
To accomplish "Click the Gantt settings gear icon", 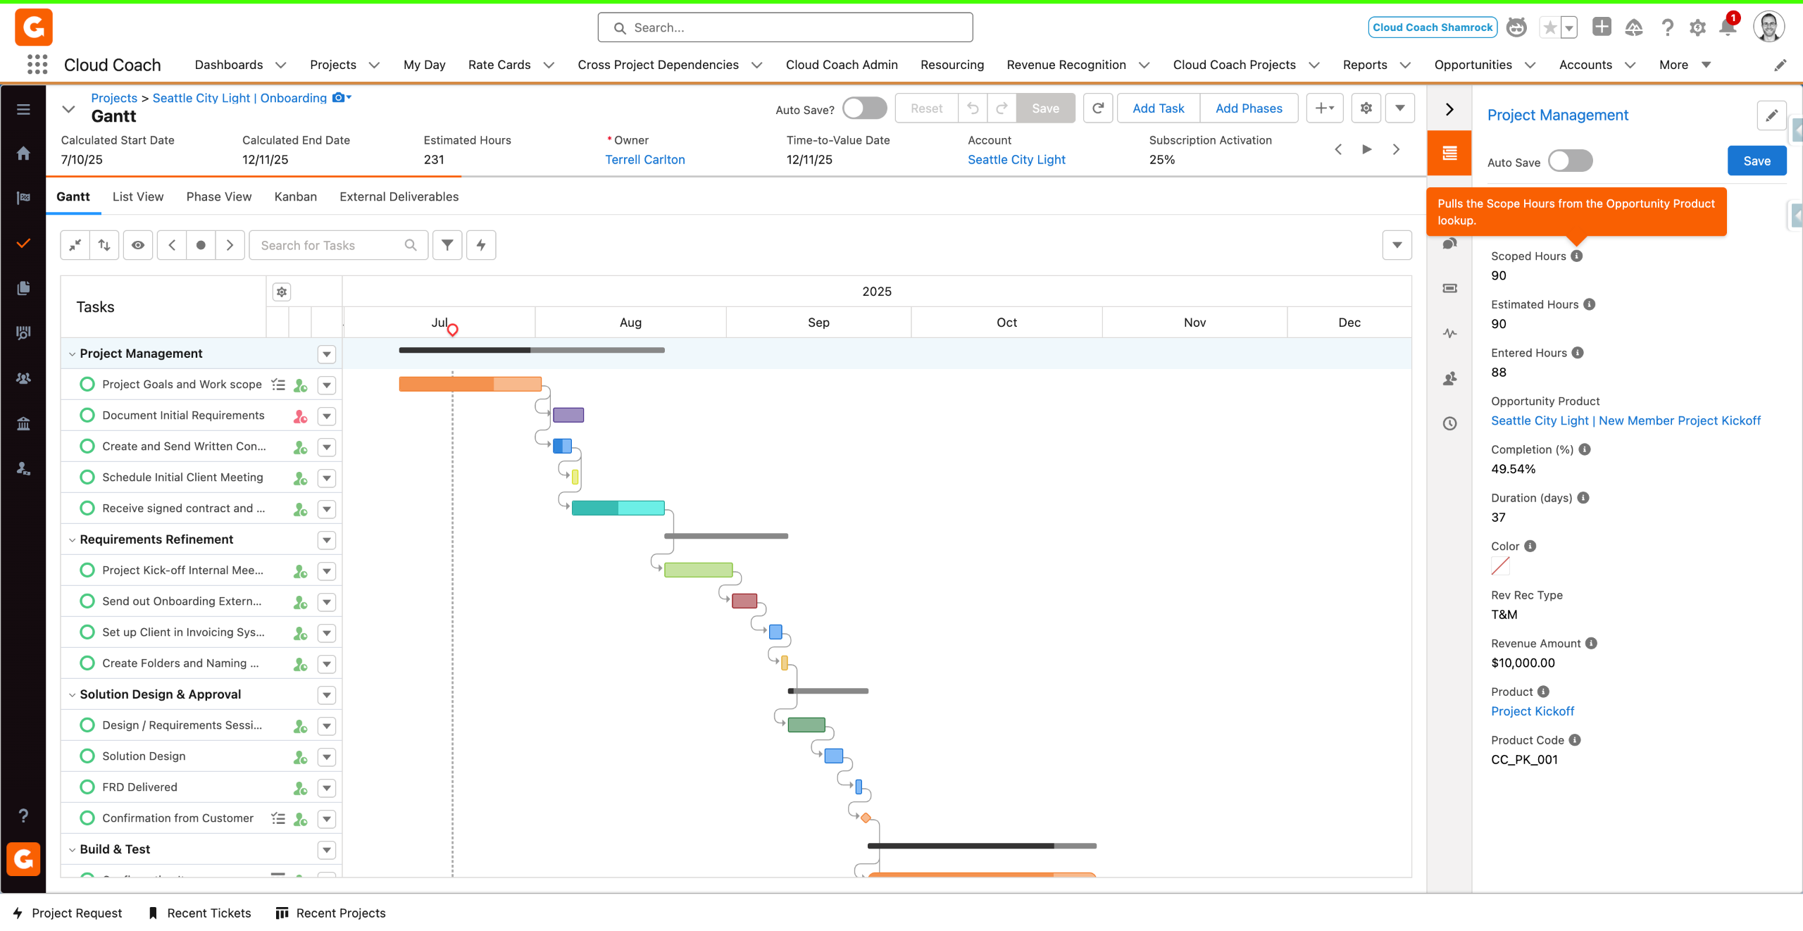I will tap(1366, 108).
